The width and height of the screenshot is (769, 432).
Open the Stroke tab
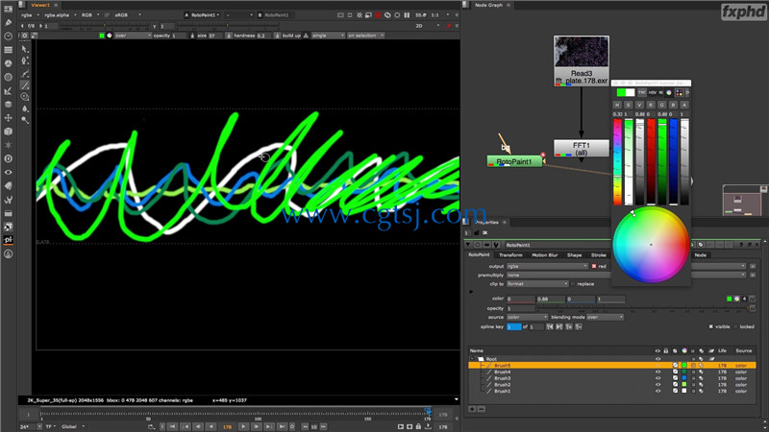(598, 255)
